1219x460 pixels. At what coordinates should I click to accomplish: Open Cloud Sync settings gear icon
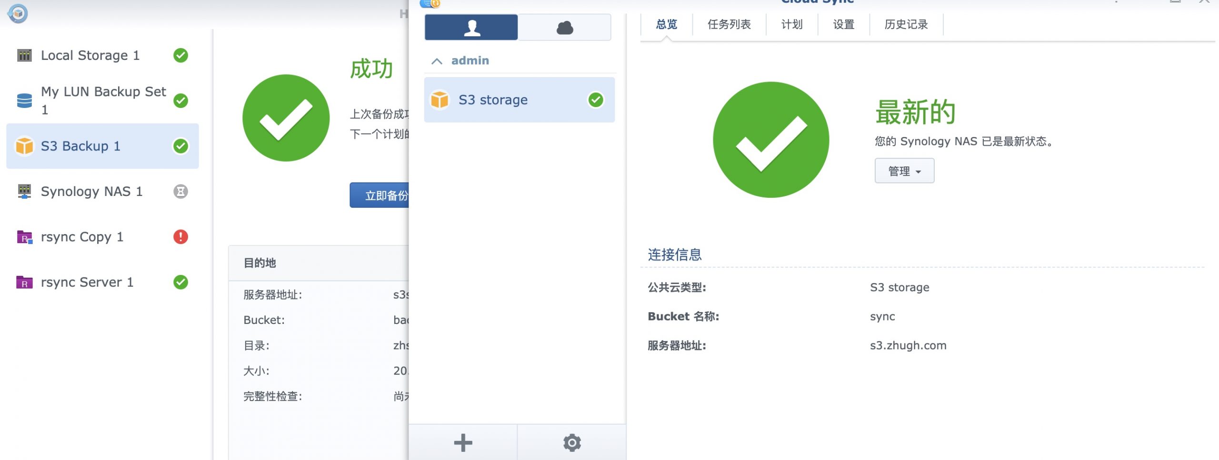click(572, 442)
